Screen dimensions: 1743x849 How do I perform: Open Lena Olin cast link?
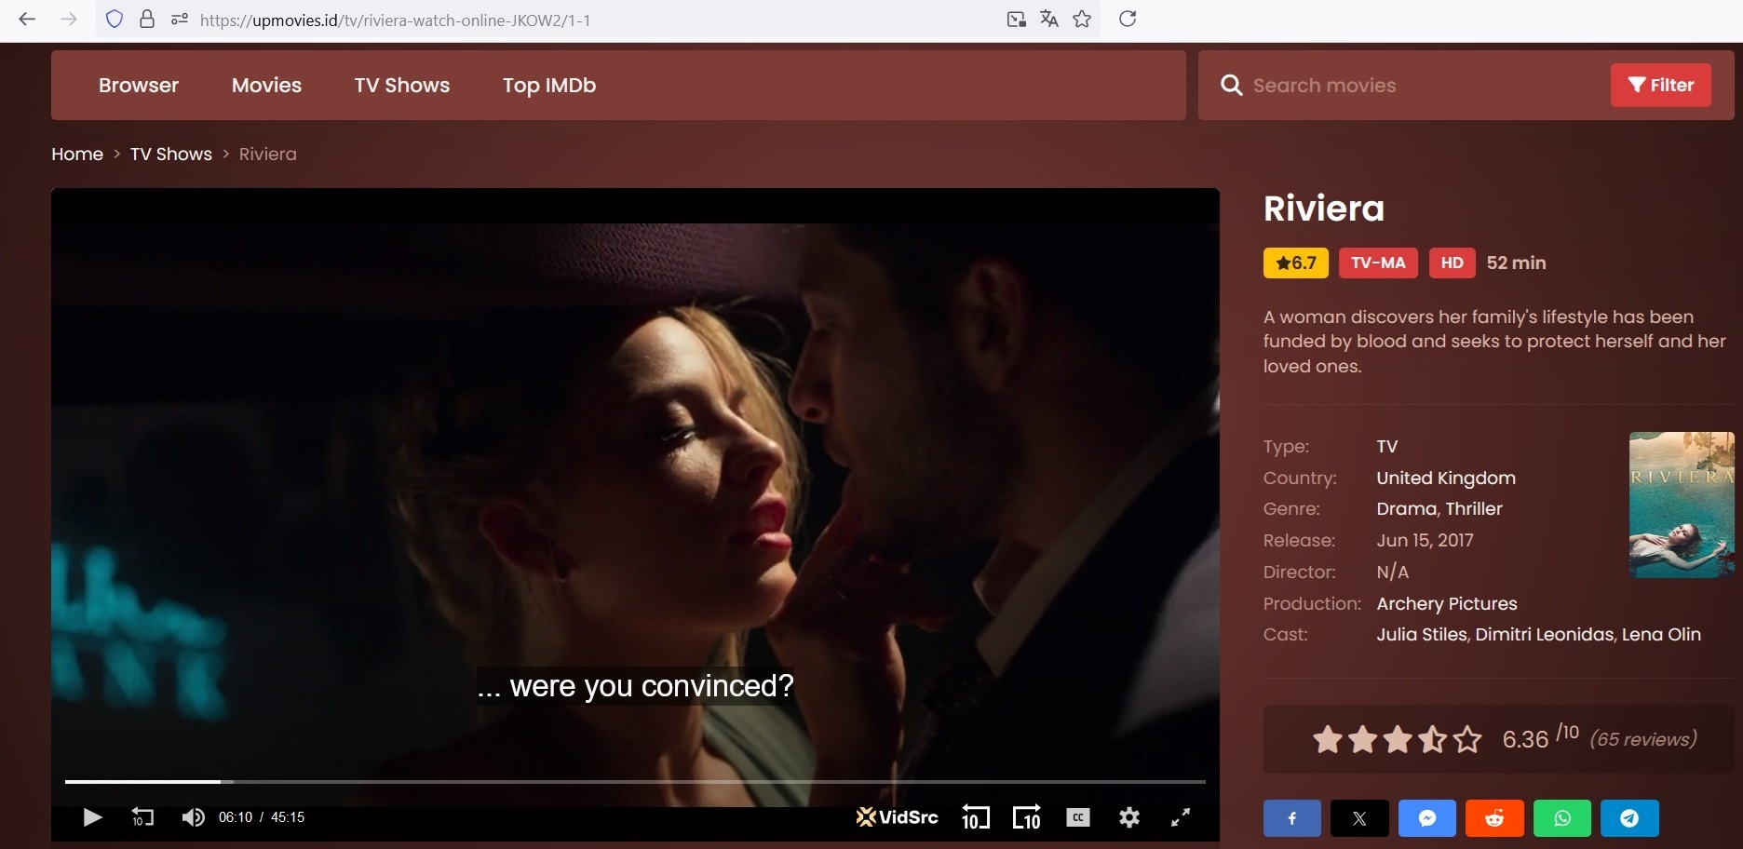[x=1661, y=635]
